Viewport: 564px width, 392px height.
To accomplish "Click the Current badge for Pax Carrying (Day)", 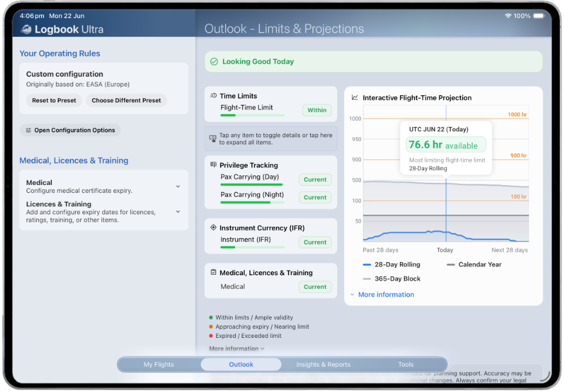I will [315, 180].
